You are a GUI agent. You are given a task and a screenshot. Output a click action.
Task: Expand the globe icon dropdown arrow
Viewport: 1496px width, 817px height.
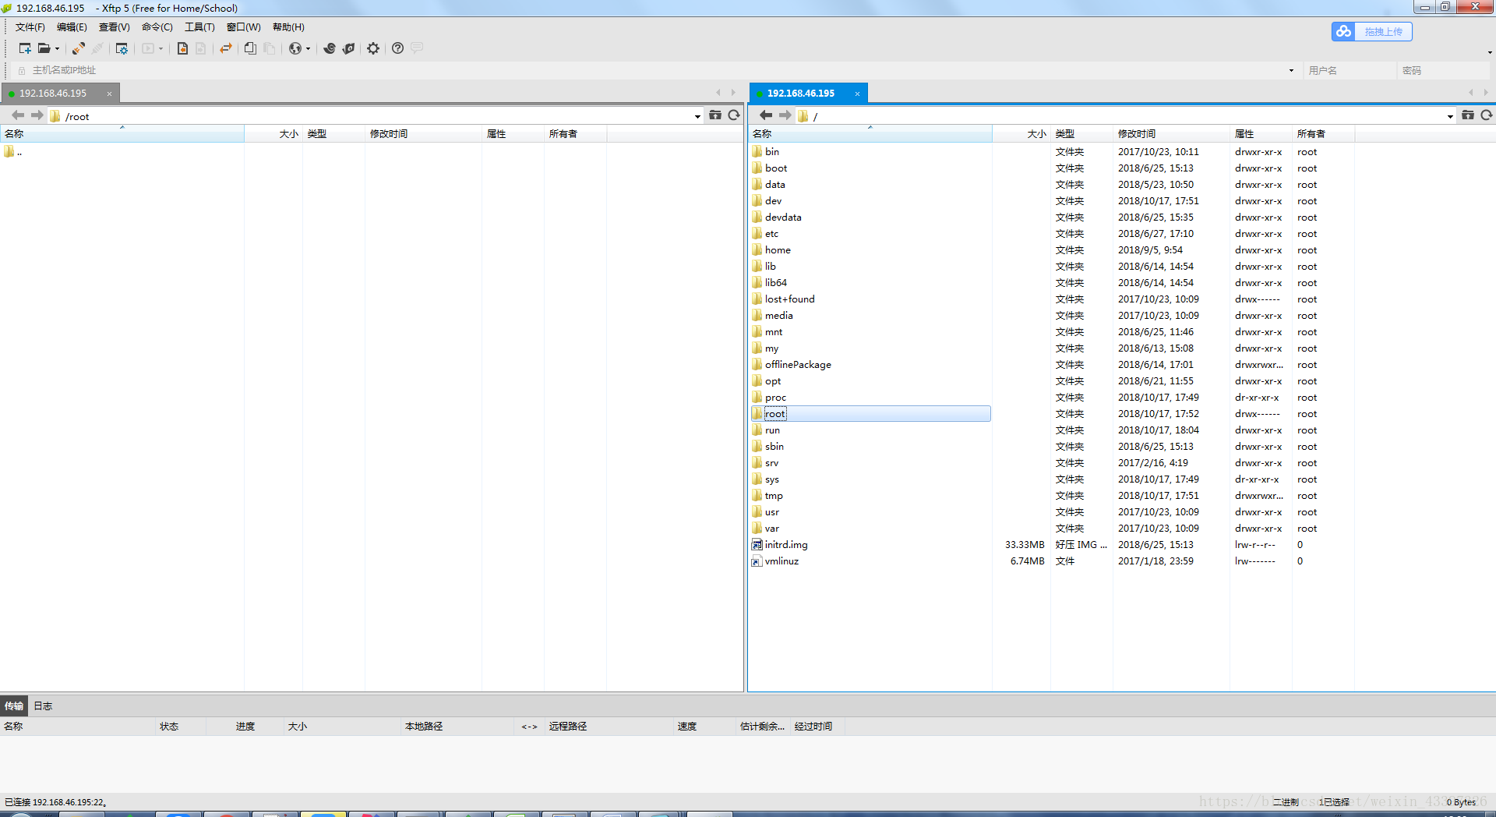click(308, 49)
